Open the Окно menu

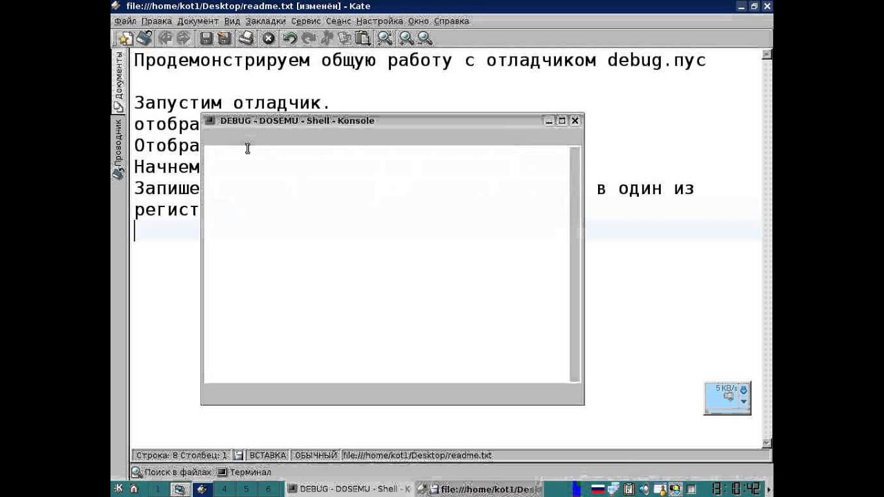[419, 21]
